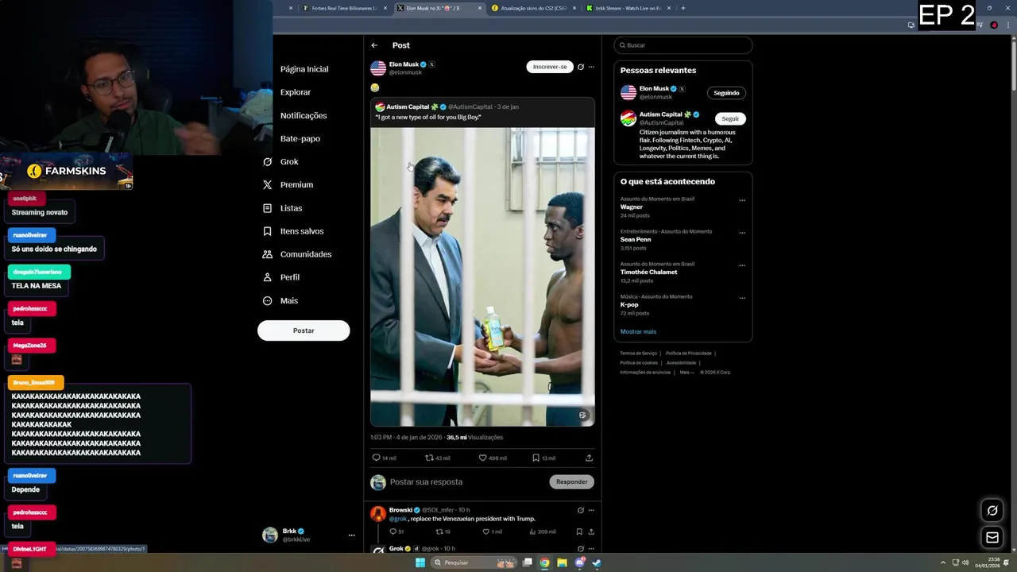Open the post photo of two men
1017x572 pixels.
pyautogui.click(x=482, y=276)
